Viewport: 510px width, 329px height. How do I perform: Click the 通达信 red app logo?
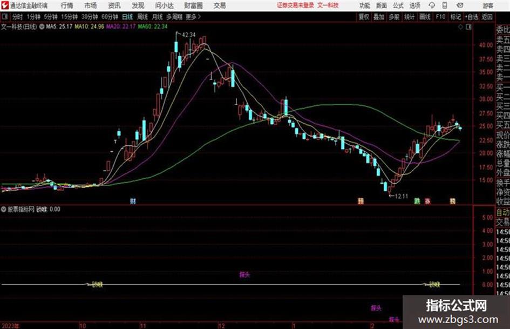tap(5, 5)
